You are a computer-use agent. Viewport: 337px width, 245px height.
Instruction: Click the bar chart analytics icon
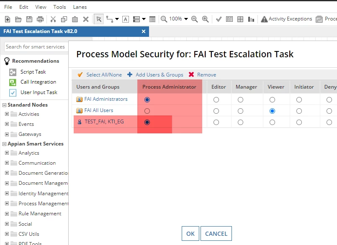(251, 19)
